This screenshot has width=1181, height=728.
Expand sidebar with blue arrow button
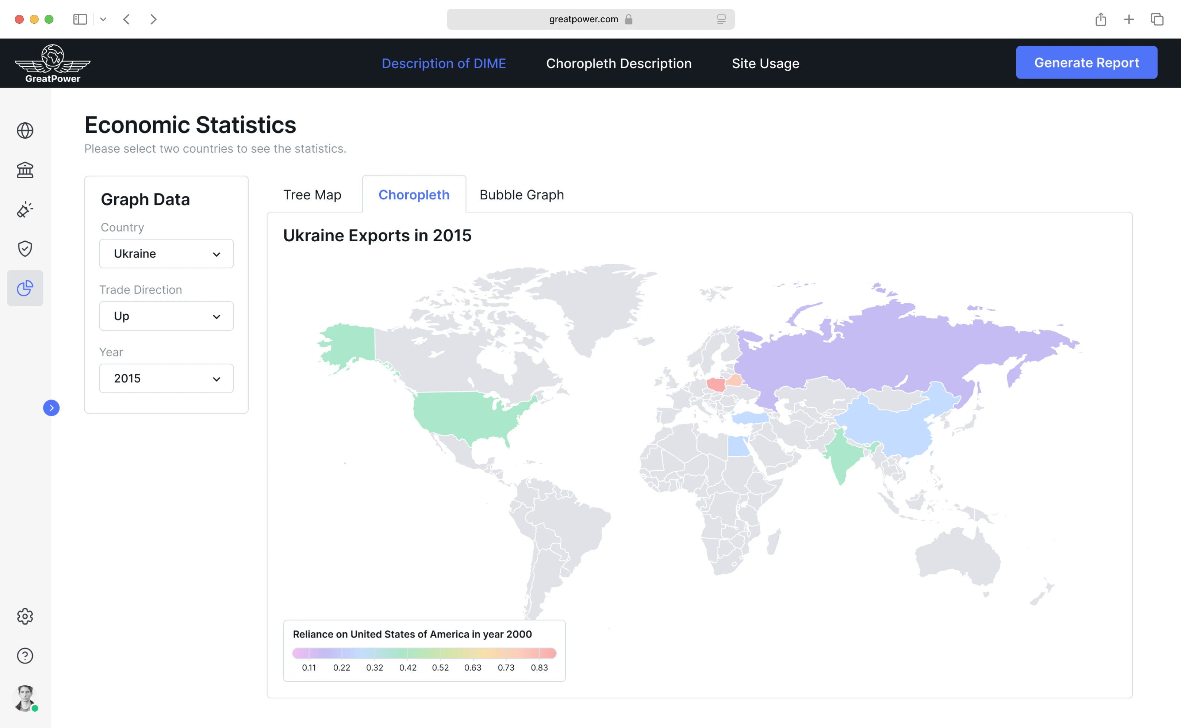tap(52, 408)
